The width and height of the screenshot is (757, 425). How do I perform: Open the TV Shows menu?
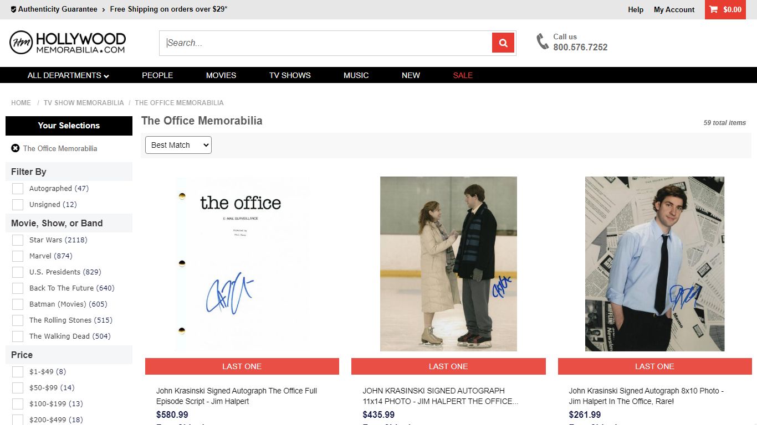[x=290, y=75]
